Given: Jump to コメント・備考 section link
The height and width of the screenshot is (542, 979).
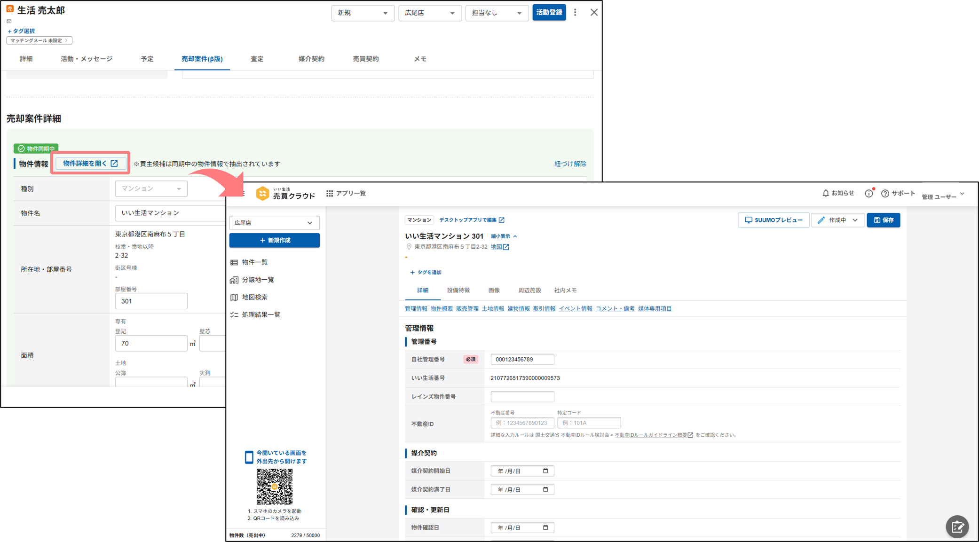Looking at the screenshot, I should point(615,309).
